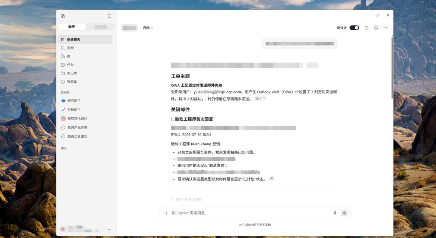436x238 pixels.
Task: Click the 智能体 icon
Action: [63, 82]
